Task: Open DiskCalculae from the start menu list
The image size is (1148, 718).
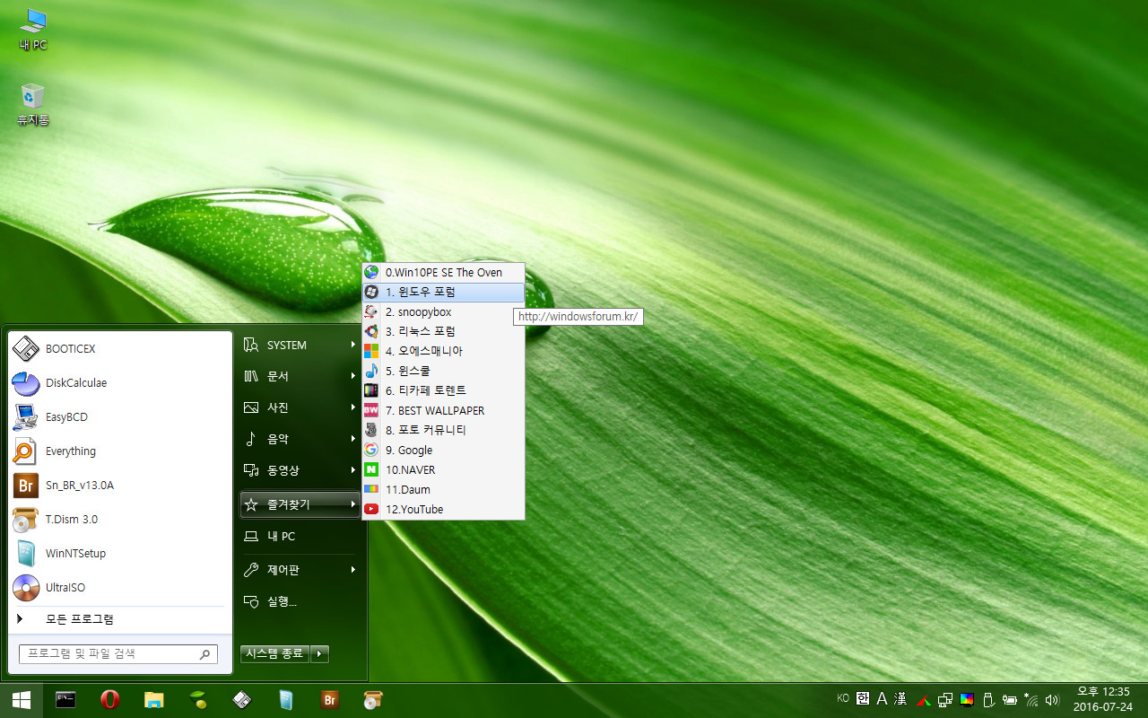Action: pos(119,382)
